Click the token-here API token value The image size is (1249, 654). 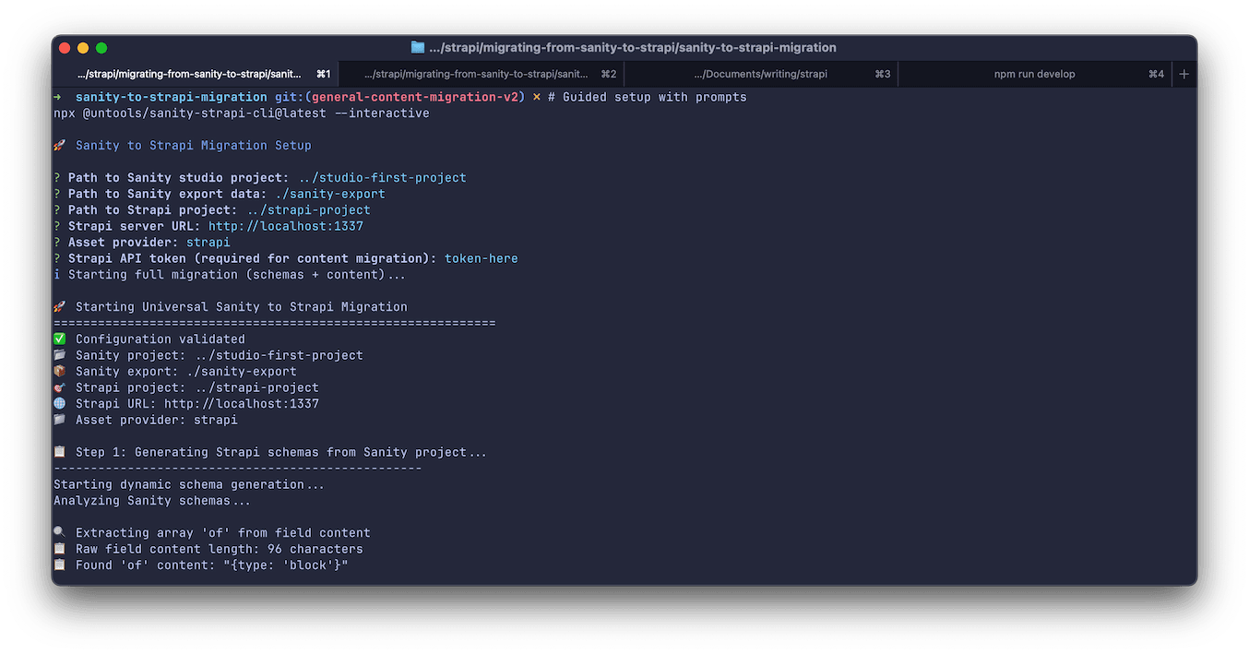tap(482, 258)
